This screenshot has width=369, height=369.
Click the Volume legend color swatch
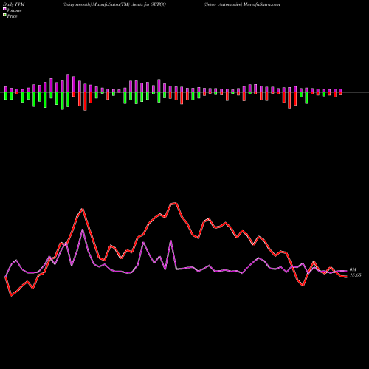click(x=4, y=10)
